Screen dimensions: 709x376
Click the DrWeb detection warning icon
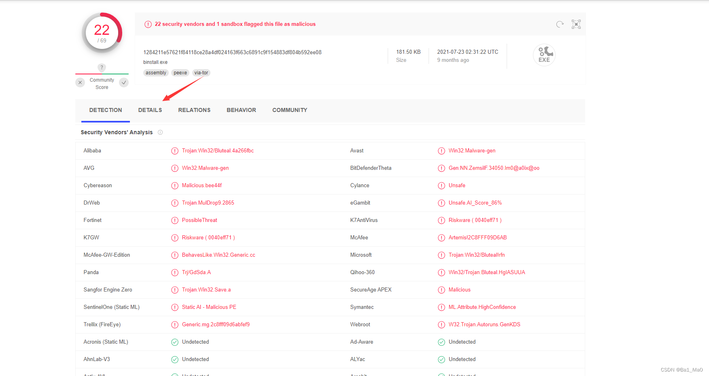click(x=175, y=203)
